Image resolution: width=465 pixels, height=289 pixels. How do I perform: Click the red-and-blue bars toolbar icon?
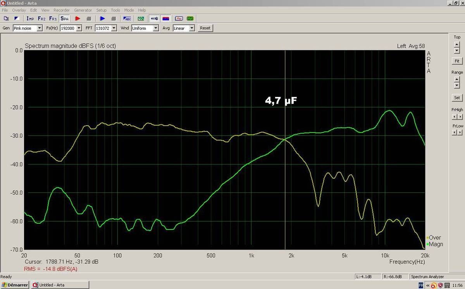coord(165,18)
